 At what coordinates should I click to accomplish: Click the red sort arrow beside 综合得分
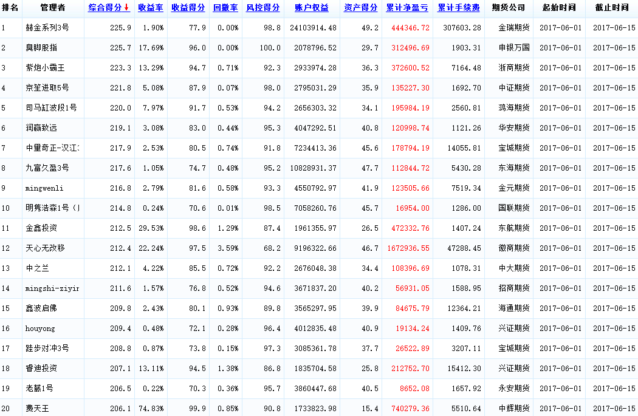coord(126,8)
